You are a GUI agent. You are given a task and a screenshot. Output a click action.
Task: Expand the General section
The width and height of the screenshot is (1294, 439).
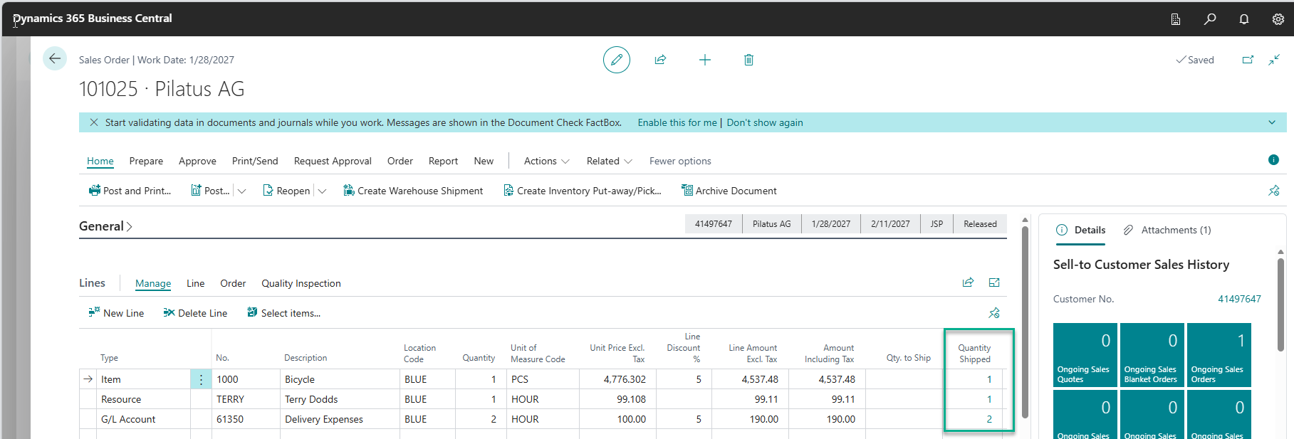[105, 226]
